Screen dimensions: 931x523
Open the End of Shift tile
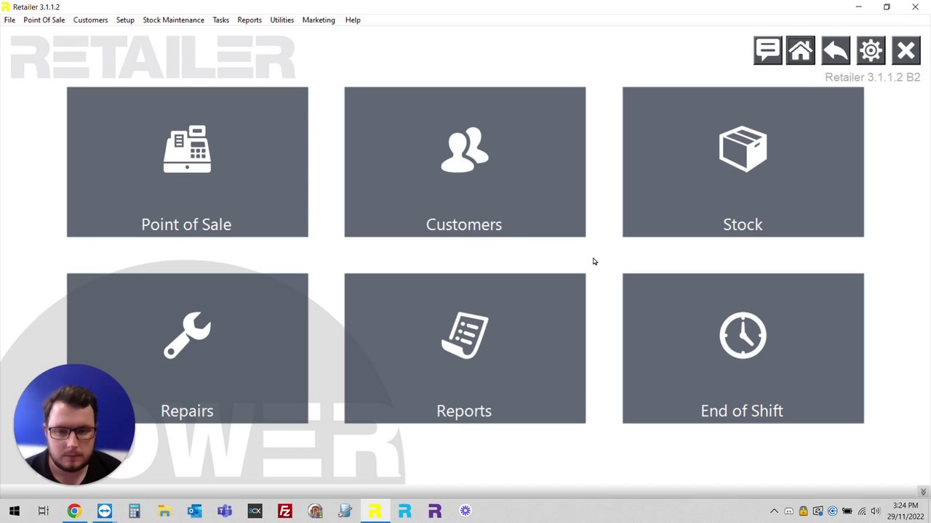pyautogui.click(x=743, y=349)
